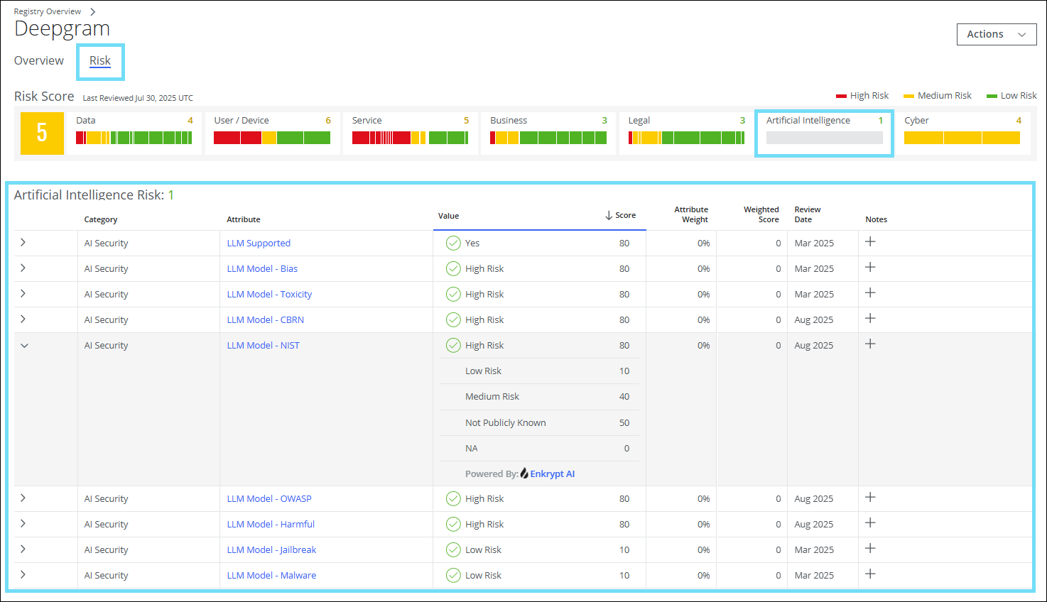Image resolution: width=1047 pixels, height=602 pixels.
Task: Go back to Registry Overview breadcrumb
Action: (48, 11)
